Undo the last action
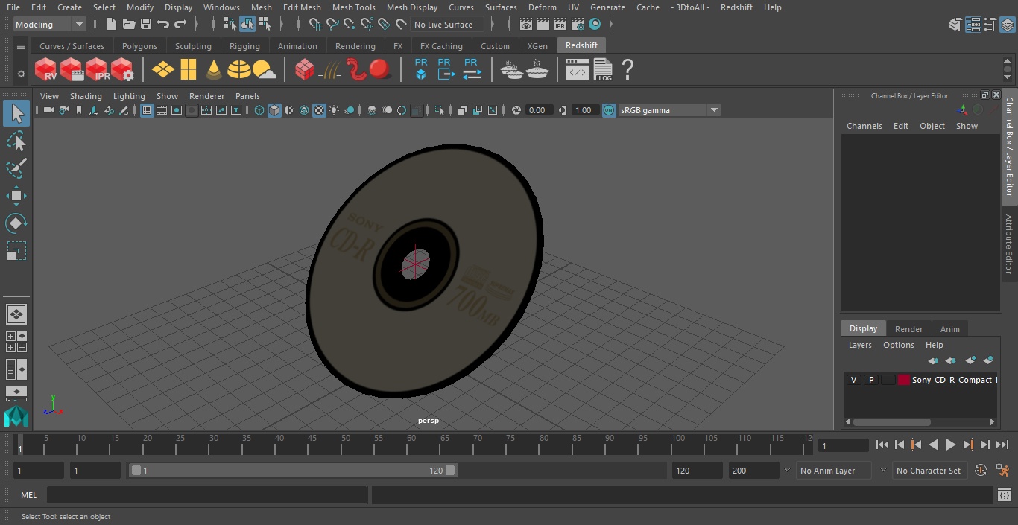Image resolution: width=1018 pixels, height=525 pixels. tap(163, 25)
